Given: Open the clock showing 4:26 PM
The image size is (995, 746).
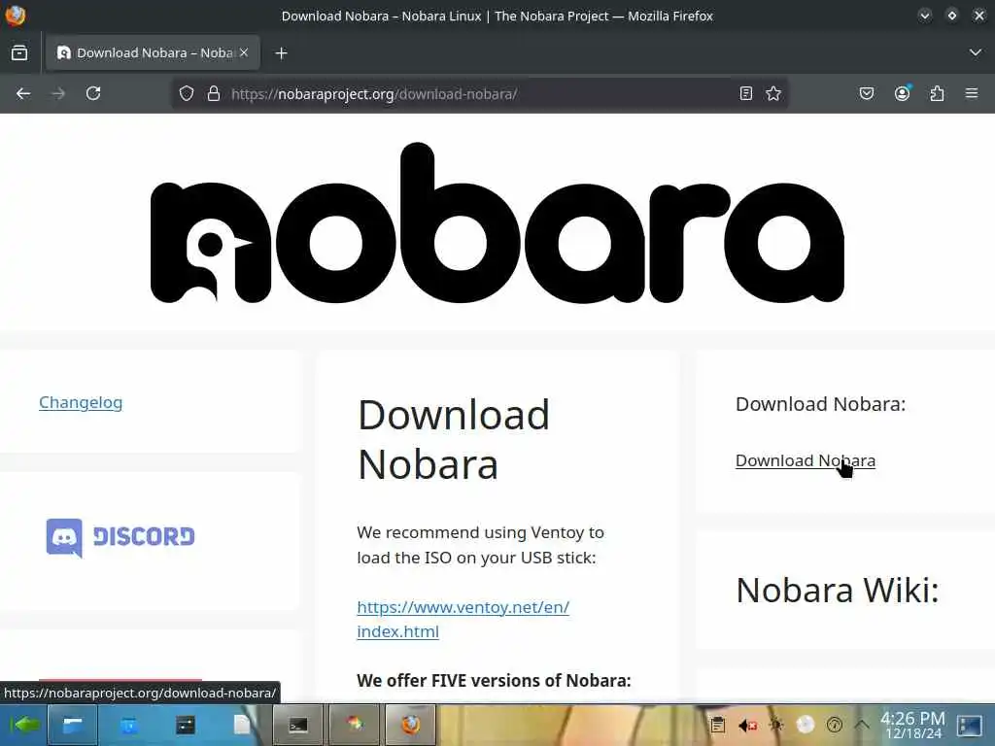Looking at the screenshot, I should 913,725.
